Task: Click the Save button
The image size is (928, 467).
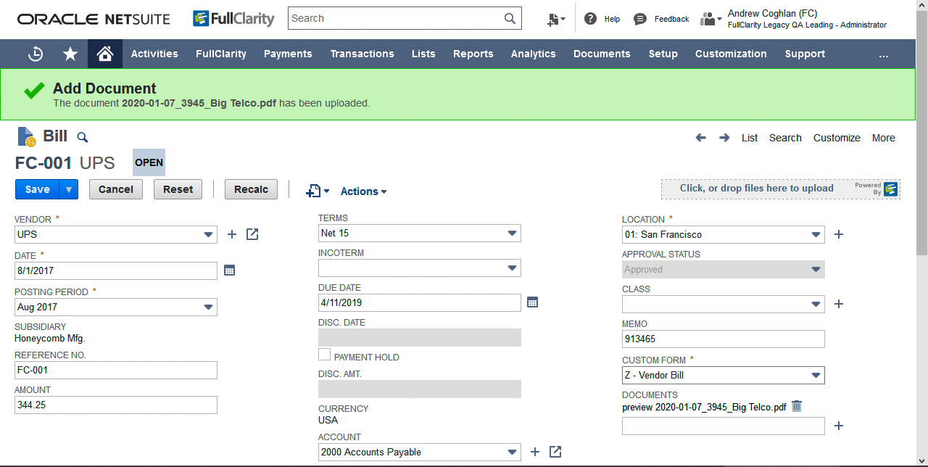Action: tap(36, 189)
